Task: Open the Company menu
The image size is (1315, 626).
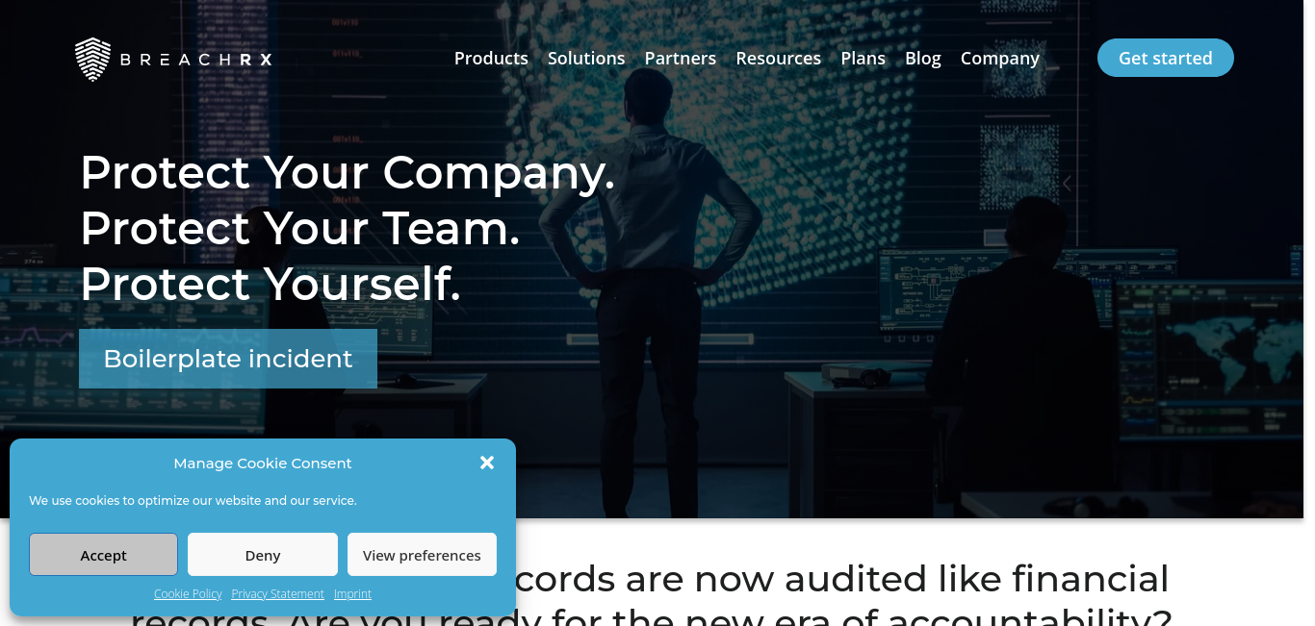Action: pos(1000,58)
